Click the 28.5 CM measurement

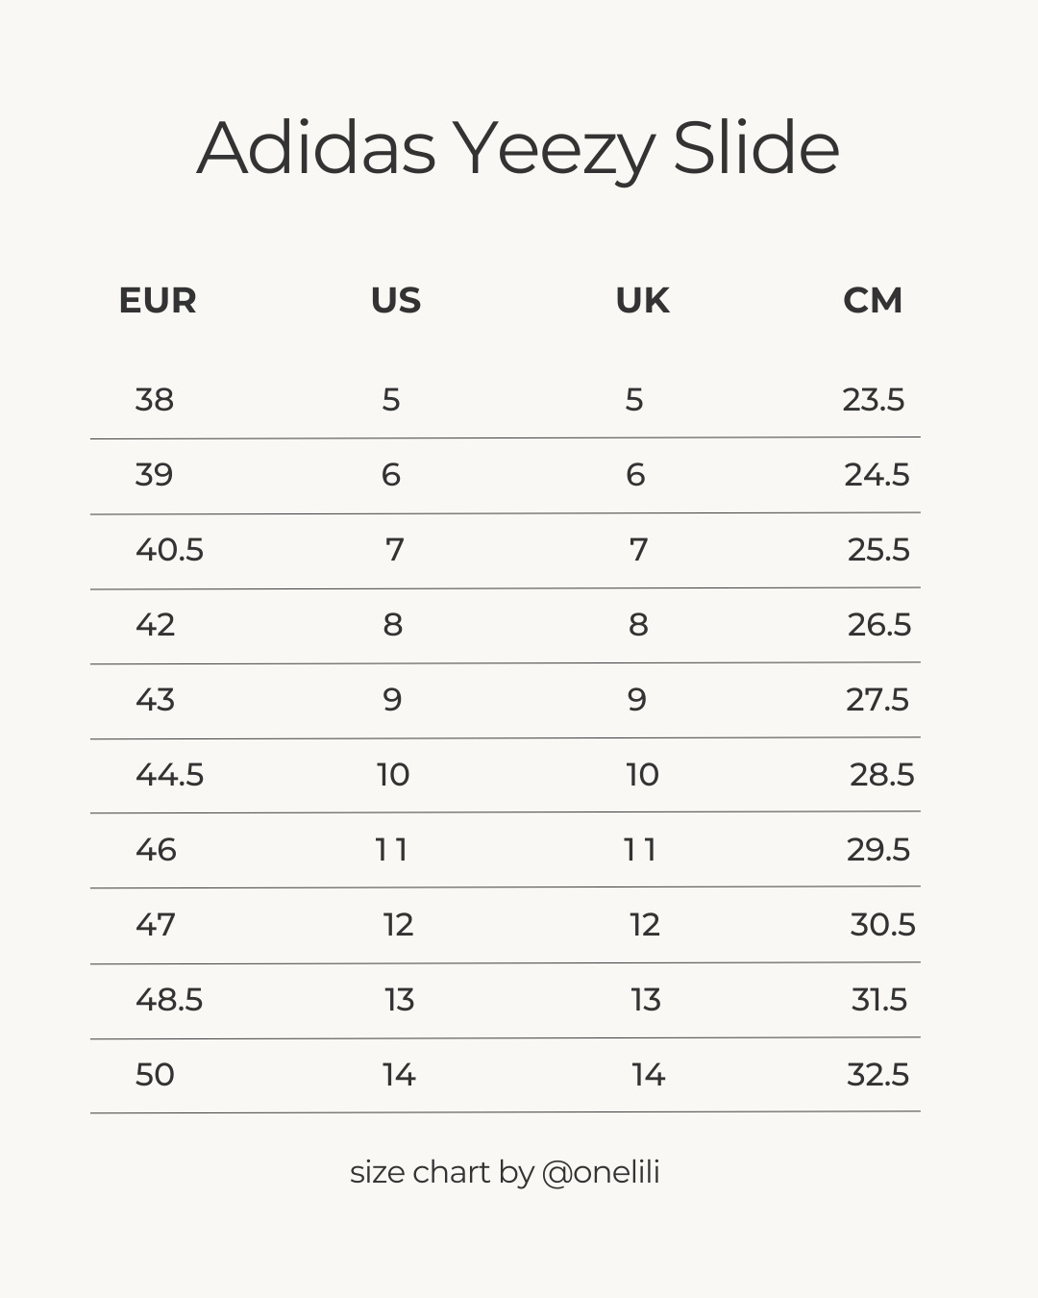881,774
